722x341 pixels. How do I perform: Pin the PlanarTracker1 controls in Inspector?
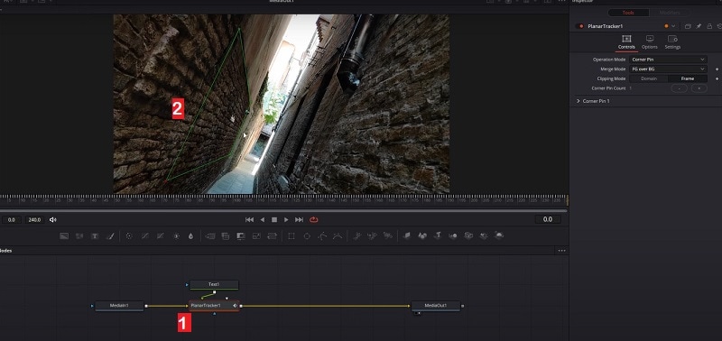click(699, 26)
